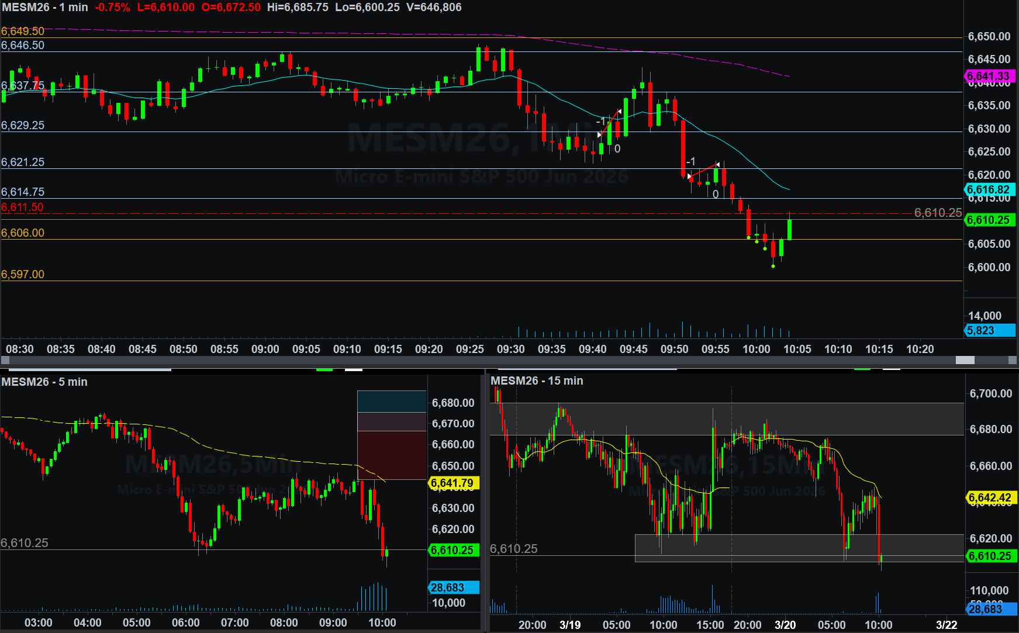Viewport: 1019px width, 633px height.
Task: Click the scrollbar right arrow under the 1 min chart
Action: 1013,360
